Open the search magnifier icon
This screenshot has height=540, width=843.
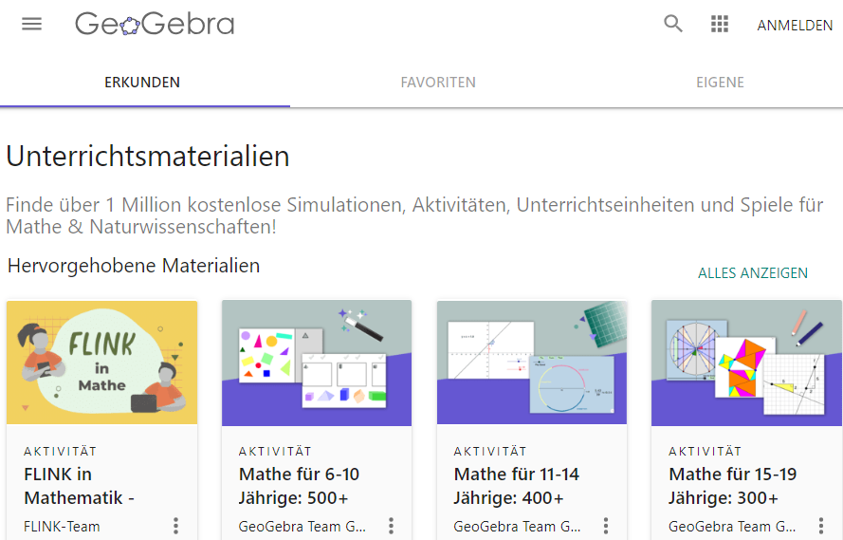pyautogui.click(x=673, y=25)
